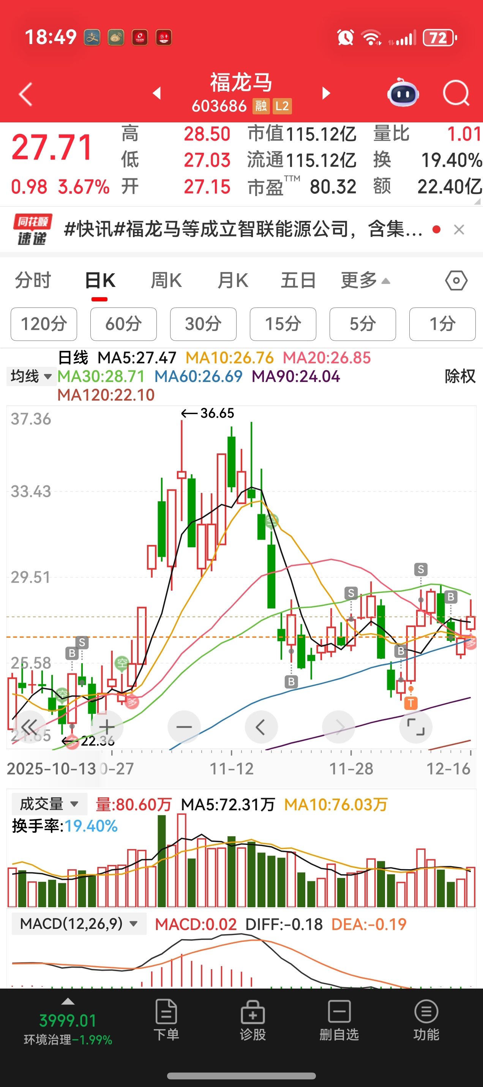
Task: Jump chart to earliest with double-left arrow
Action: click(x=29, y=727)
